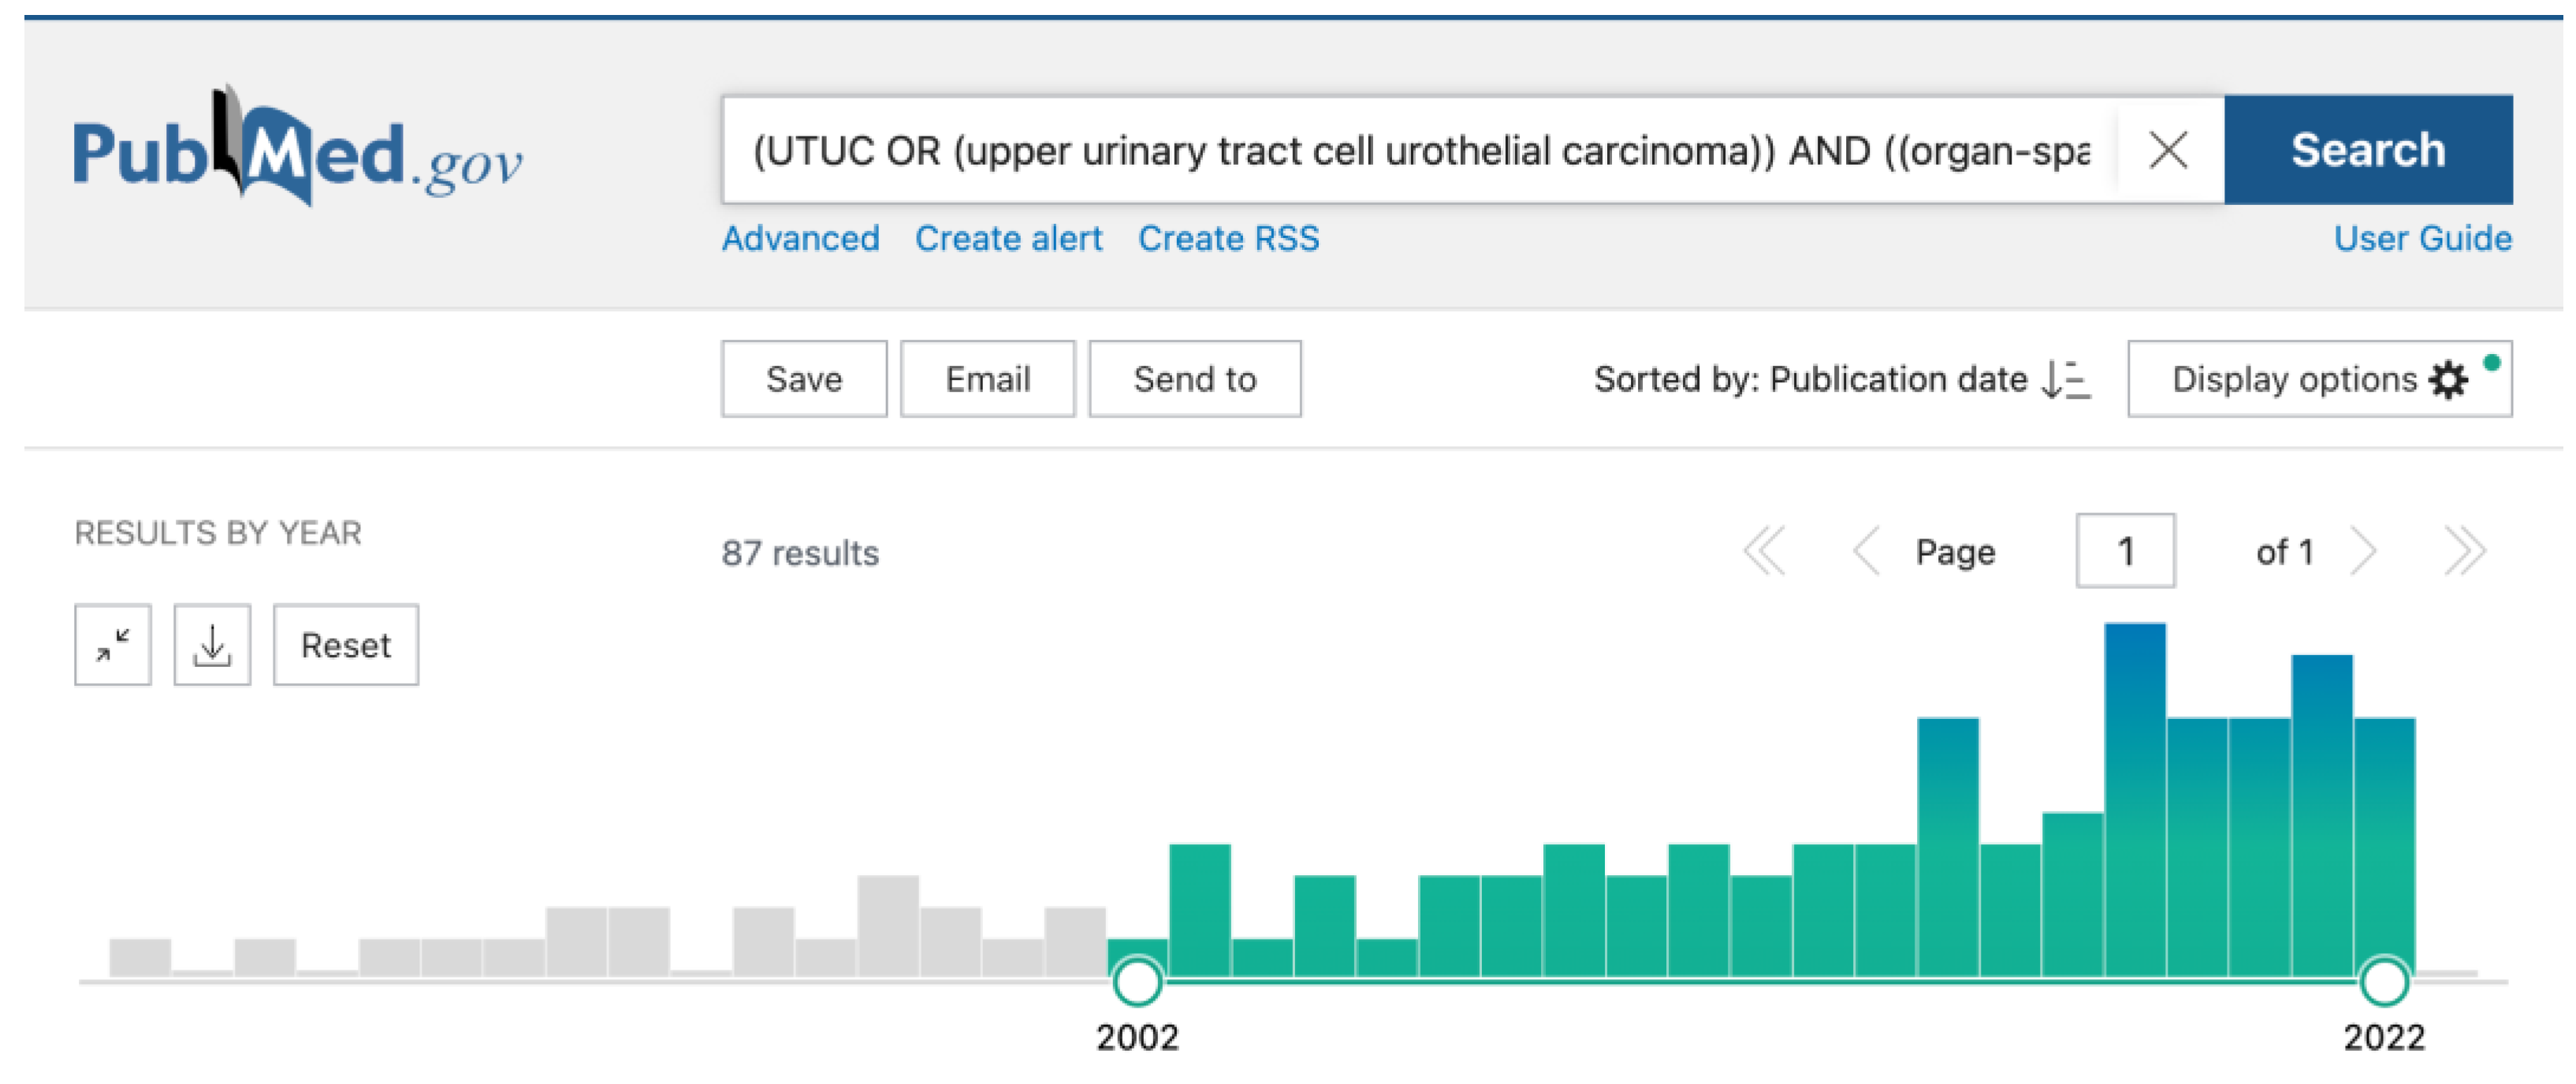The height and width of the screenshot is (1084, 2576).
Task: Open the Advanced search link
Action: coord(801,239)
